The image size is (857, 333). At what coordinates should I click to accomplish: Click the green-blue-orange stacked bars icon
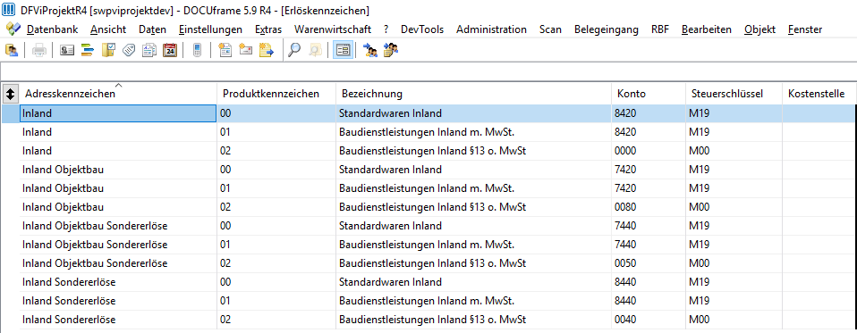coord(88,51)
